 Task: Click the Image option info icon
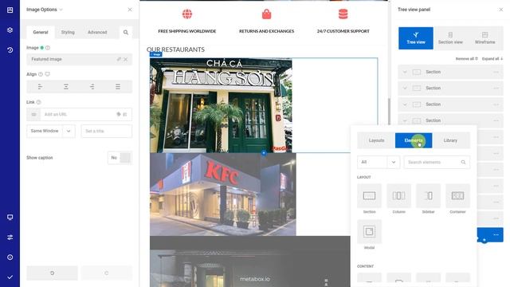pyautogui.click(x=48, y=48)
